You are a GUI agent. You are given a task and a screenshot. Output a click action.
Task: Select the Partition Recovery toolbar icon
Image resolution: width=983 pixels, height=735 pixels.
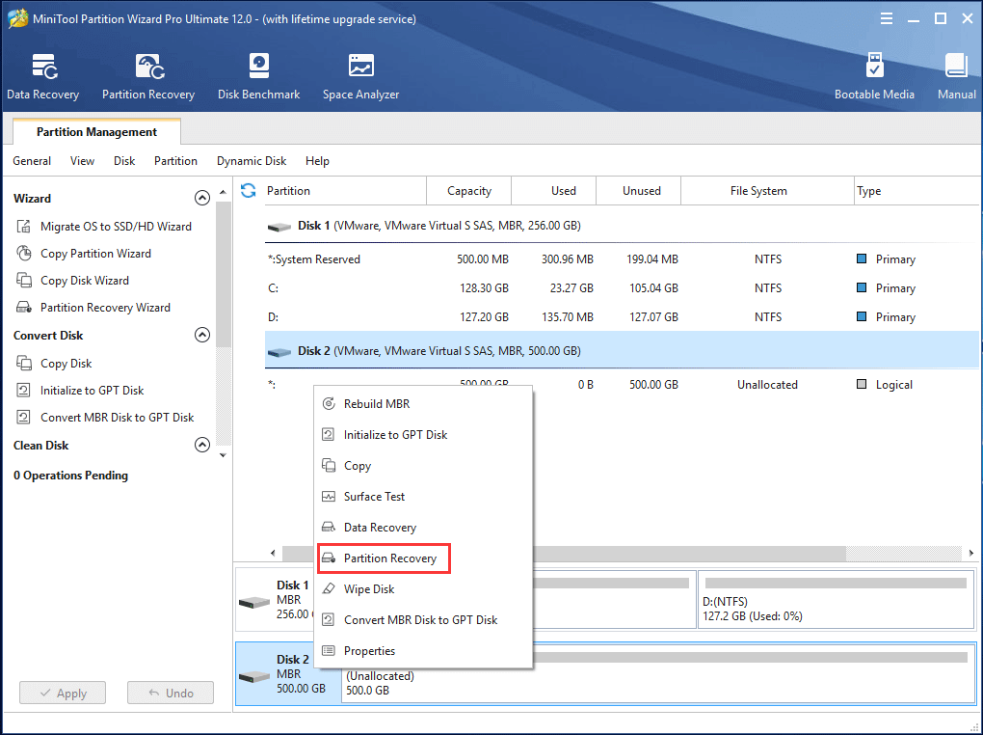[147, 75]
